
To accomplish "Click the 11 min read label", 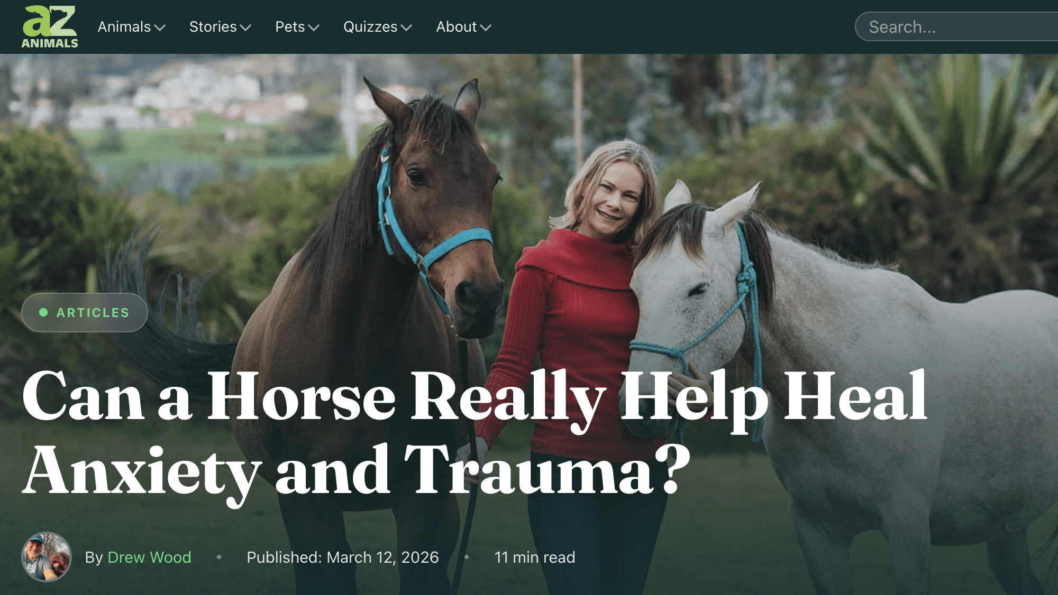I will [x=534, y=557].
